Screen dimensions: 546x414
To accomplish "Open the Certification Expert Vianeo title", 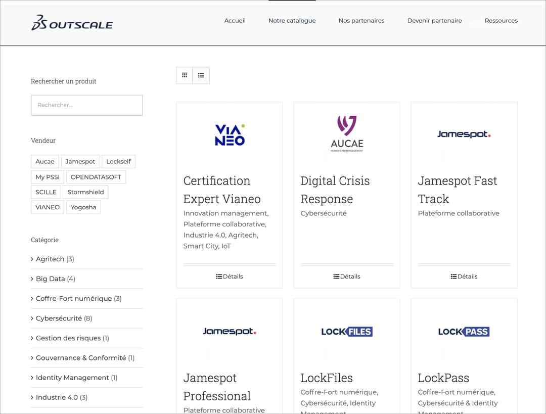I will [222, 190].
